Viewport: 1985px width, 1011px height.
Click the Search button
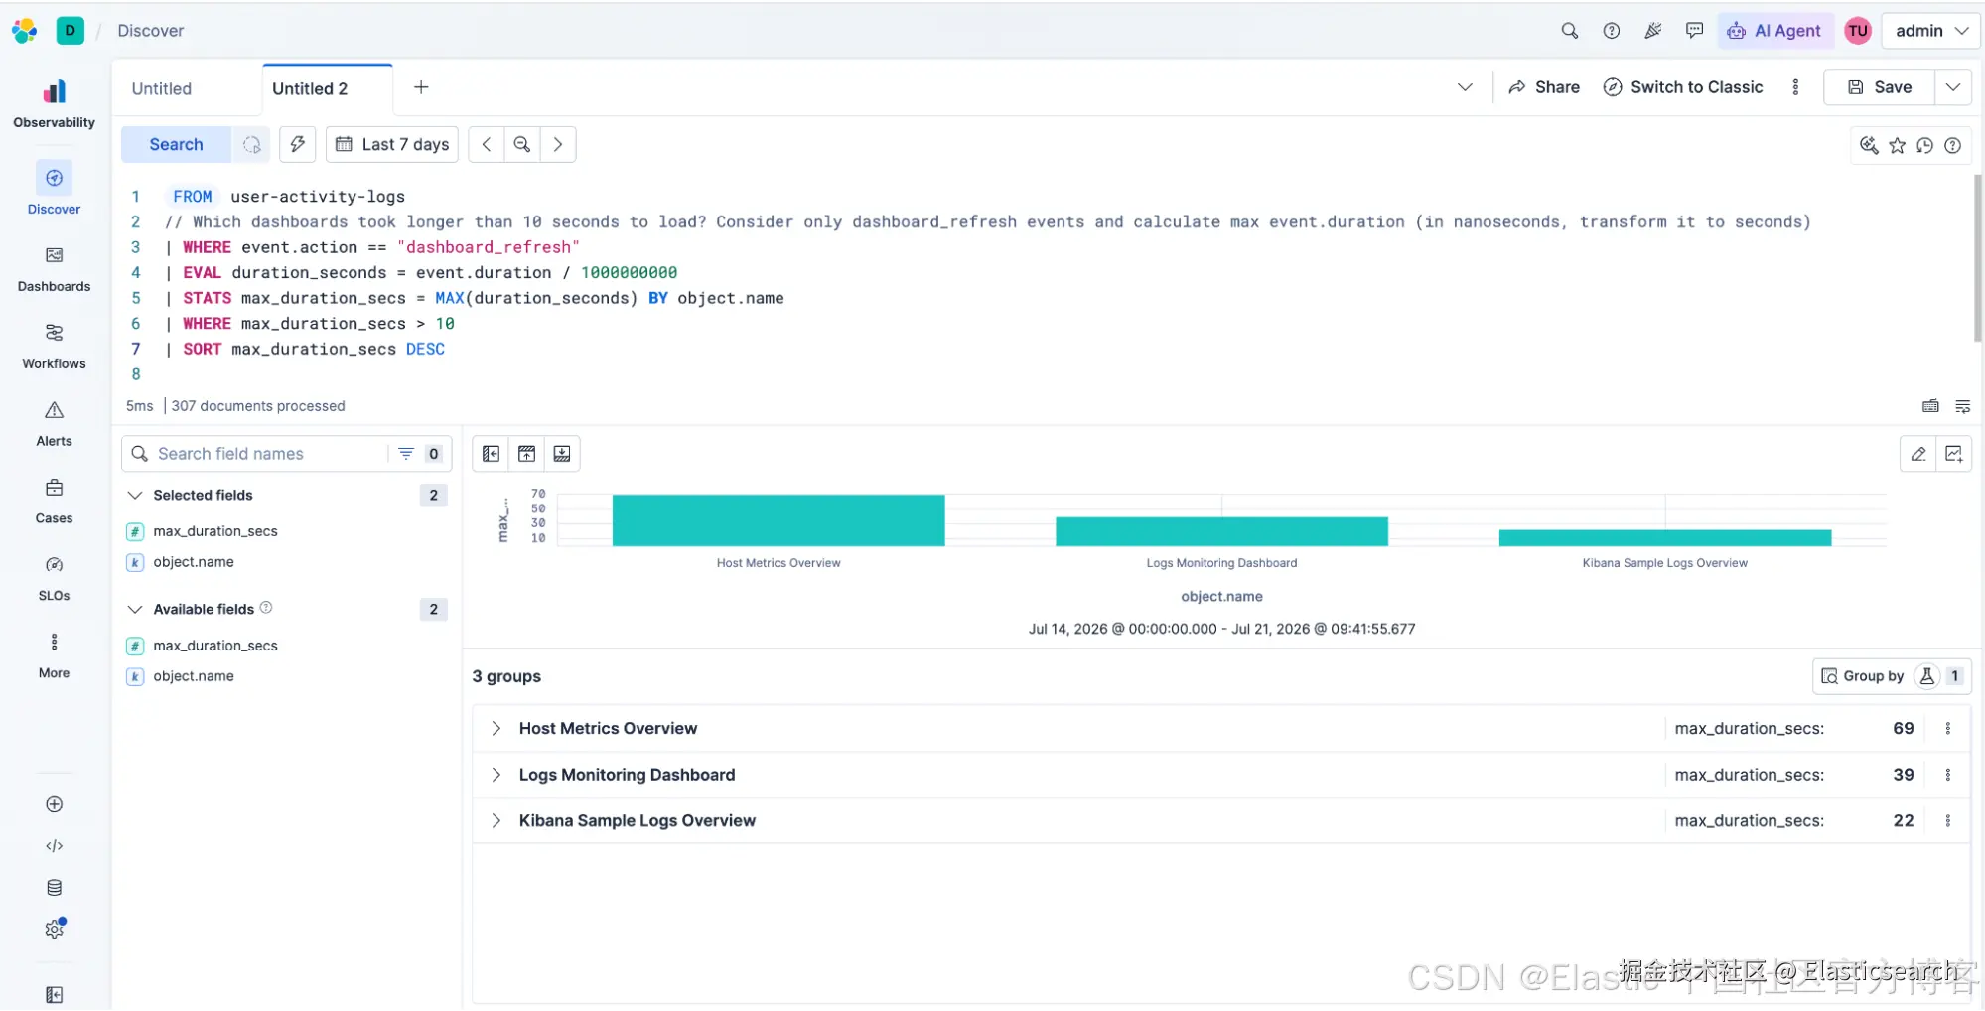[176, 144]
